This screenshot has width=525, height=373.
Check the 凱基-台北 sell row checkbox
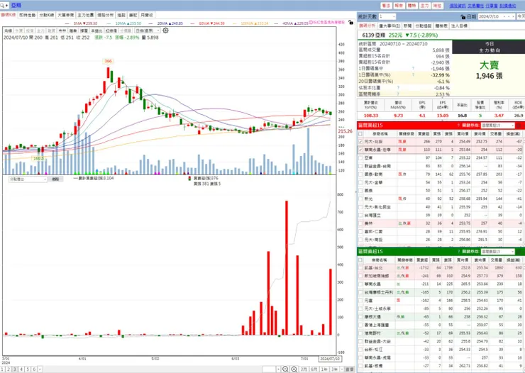point(360,268)
